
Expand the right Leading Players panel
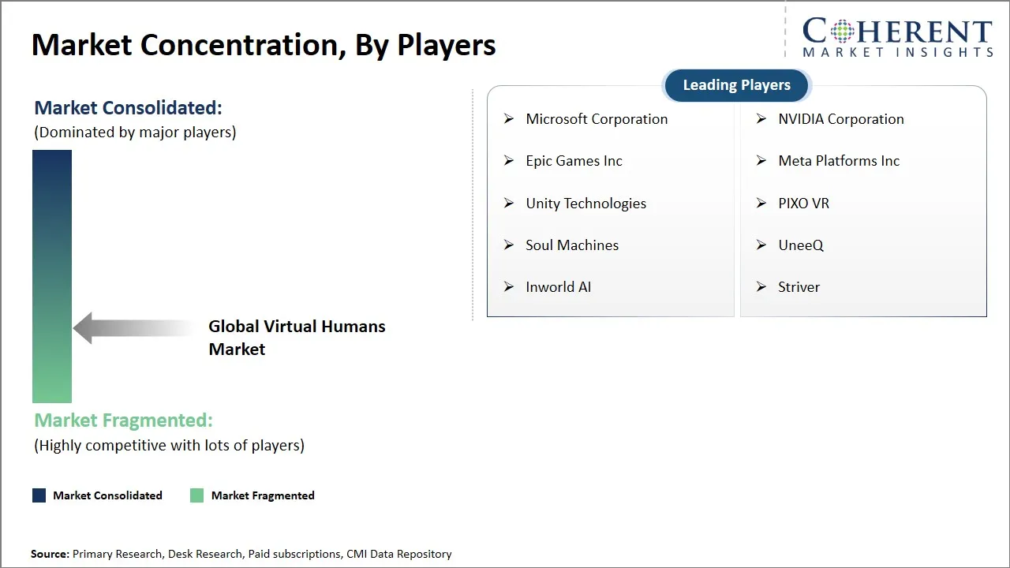pyautogui.click(x=862, y=202)
